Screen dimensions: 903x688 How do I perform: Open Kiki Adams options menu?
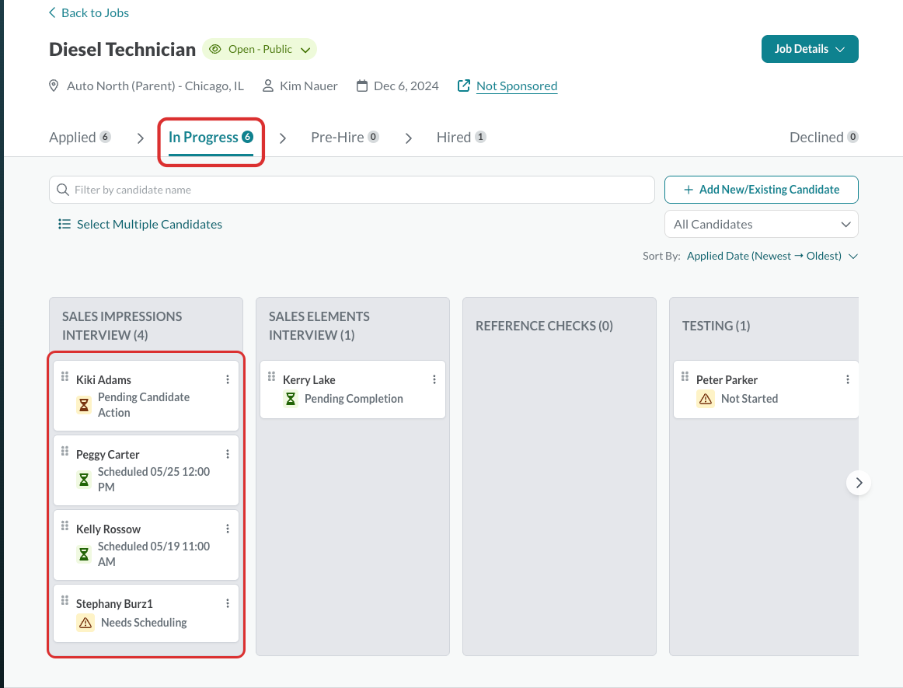pos(228,379)
